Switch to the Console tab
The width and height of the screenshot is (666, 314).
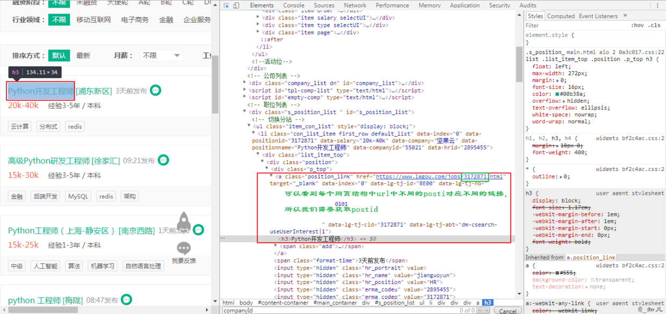pyautogui.click(x=294, y=5)
